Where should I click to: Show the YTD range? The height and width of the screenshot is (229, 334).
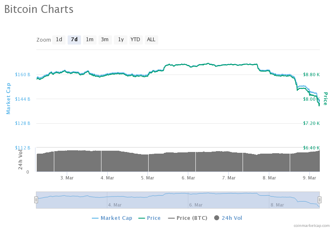point(135,40)
